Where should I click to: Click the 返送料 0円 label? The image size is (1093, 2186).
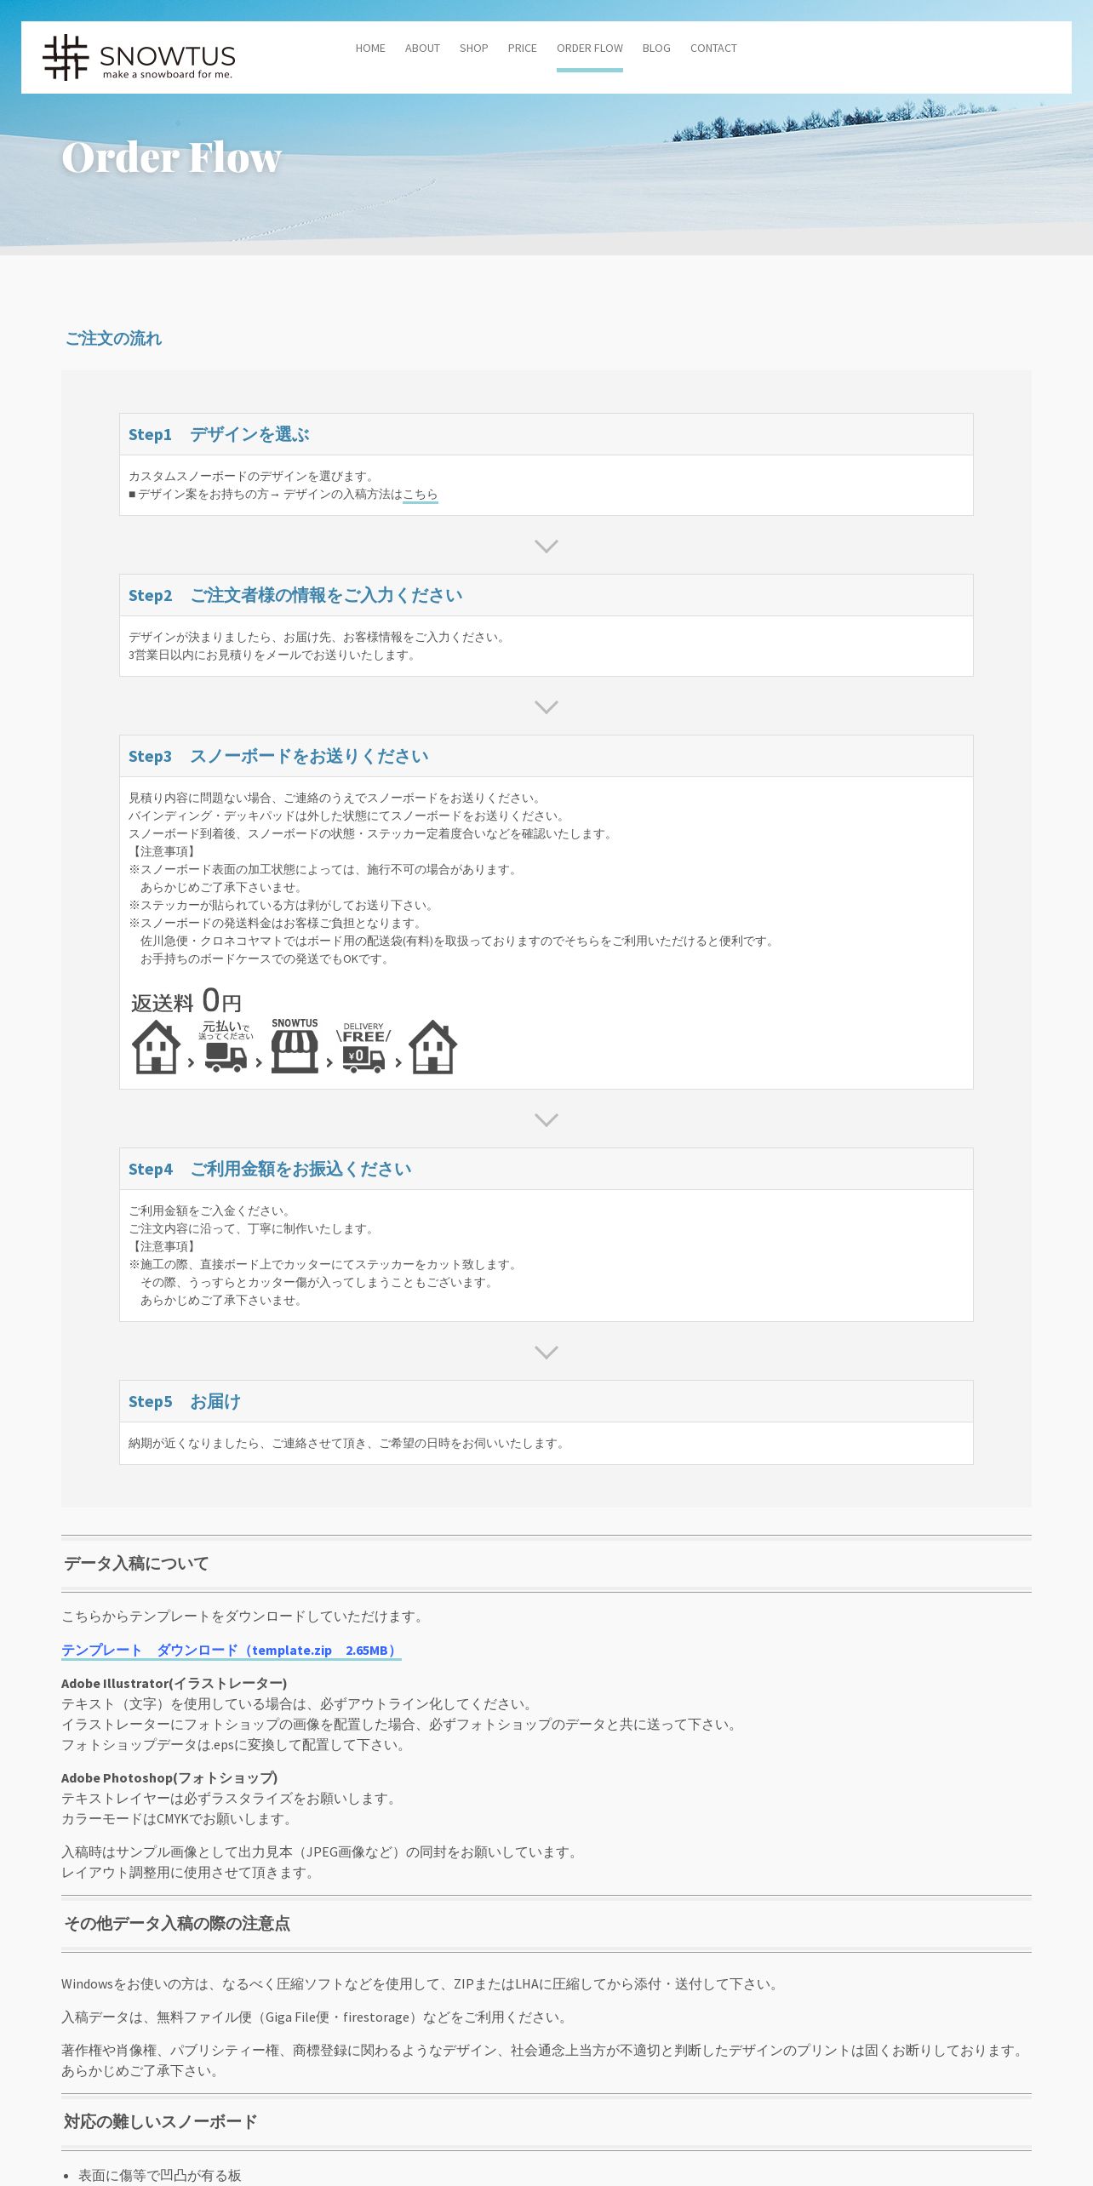pyautogui.click(x=186, y=1000)
